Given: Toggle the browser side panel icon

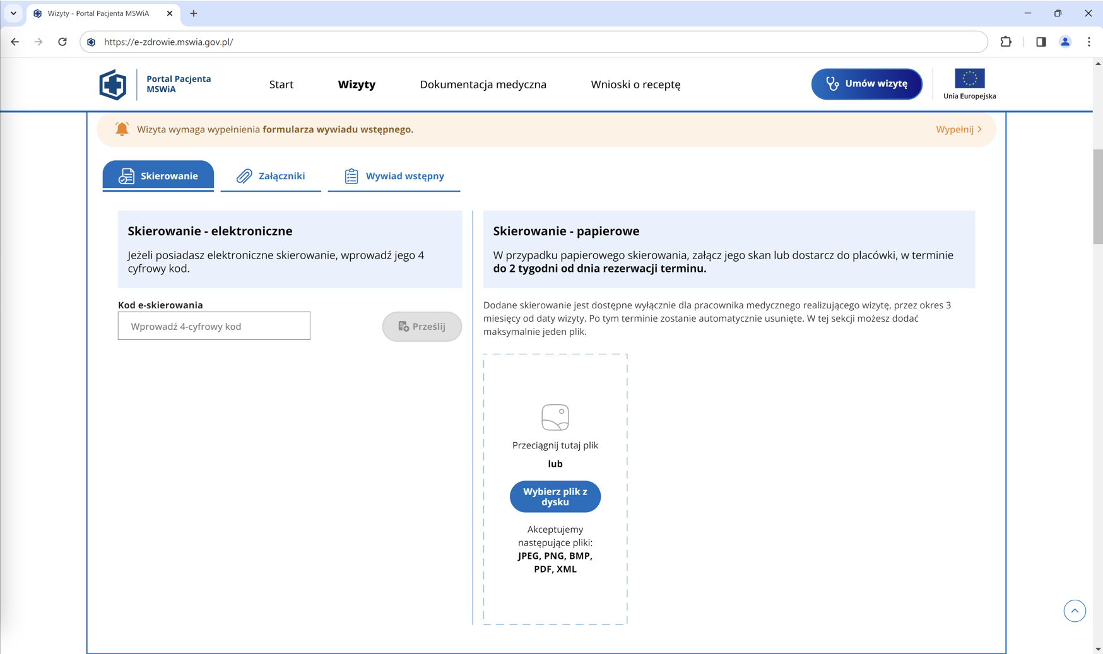Looking at the screenshot, I should pyautogui.click(x=1041, y=42).
